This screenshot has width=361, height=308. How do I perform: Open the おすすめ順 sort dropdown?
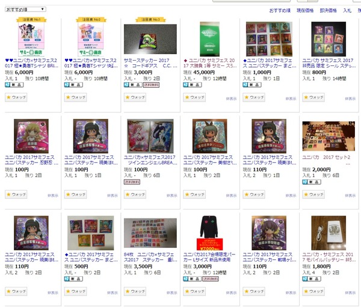[x=25, y=10]
